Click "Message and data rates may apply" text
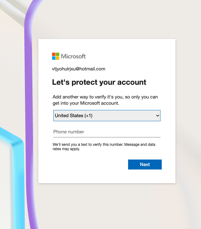The width and height of the screenshot is (201, 229). point(104,147)
